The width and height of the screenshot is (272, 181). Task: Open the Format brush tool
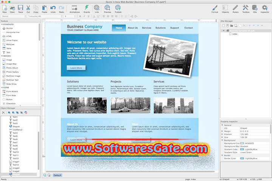pos(215,9)
